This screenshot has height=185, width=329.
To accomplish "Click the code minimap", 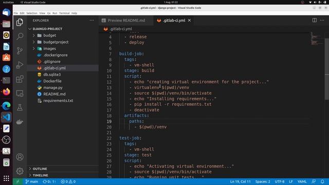I will 317,39.
